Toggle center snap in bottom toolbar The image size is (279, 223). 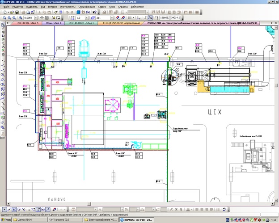43,210
